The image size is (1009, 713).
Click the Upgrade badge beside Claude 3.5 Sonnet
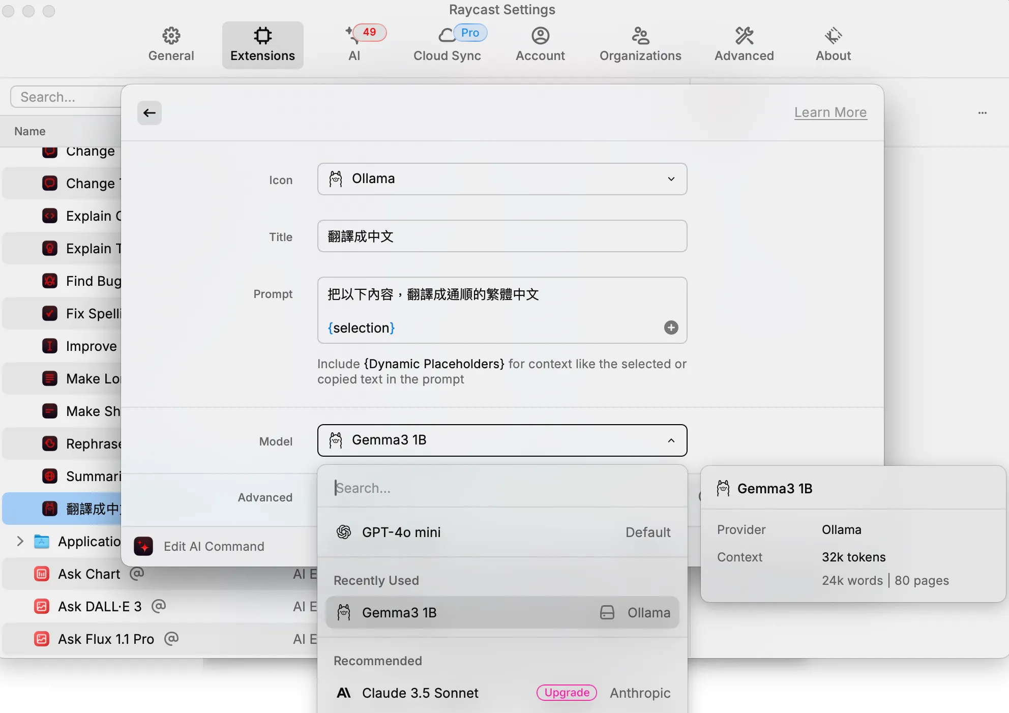coord(567,693)
